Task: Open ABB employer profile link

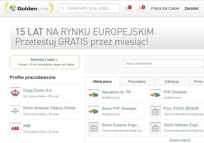Action: (x=27, y=126)
